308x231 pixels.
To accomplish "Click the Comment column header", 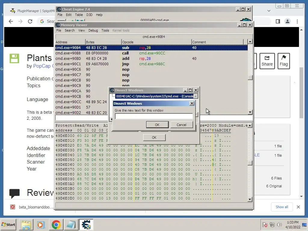I will [217, 42].
